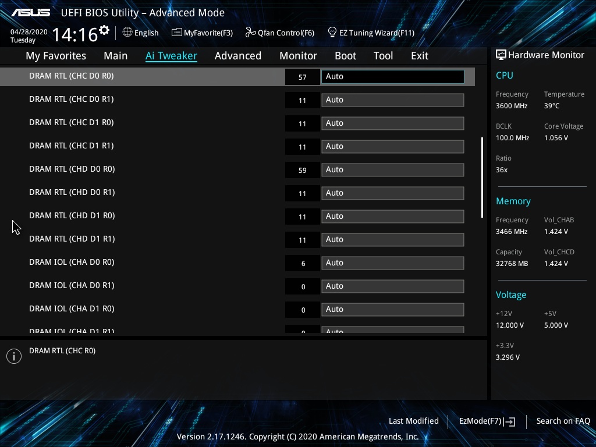
Task: Click the DRAM IOL (CHA D1 R0) label
Action: point(72,308)
